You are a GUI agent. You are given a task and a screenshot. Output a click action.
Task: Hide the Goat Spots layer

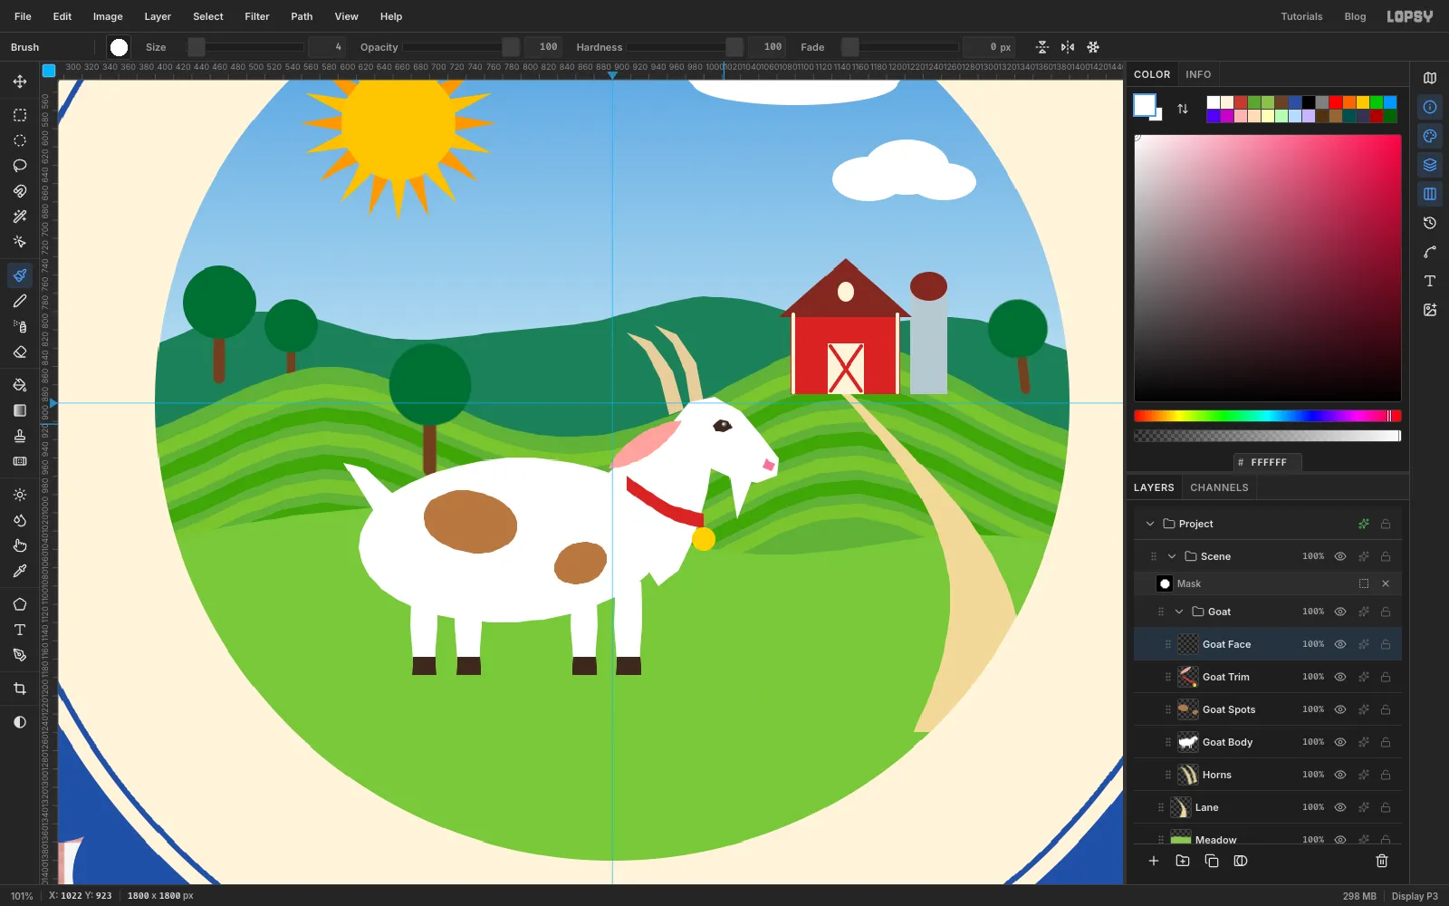click(1340, 709)
